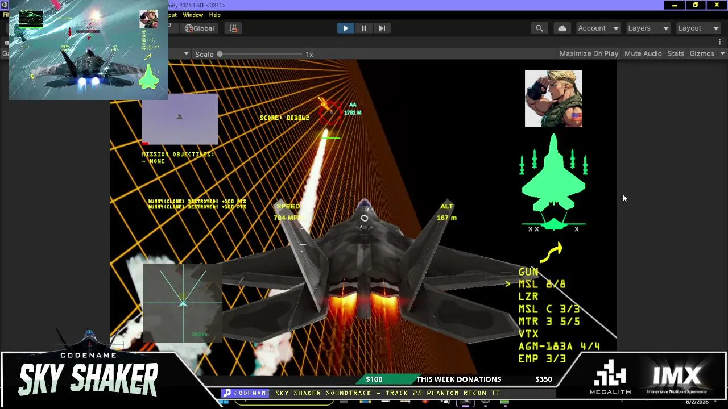Select the MSL C 3/3 weapon entry
The height and width of the screenshot is (409, 728).
pyautogui.click(x=549, y=309)
